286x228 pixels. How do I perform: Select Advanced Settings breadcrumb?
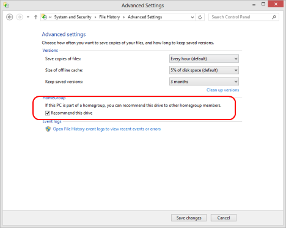pyautogui.click(x=145, y=17)
